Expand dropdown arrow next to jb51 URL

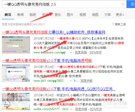pos(71,81)
